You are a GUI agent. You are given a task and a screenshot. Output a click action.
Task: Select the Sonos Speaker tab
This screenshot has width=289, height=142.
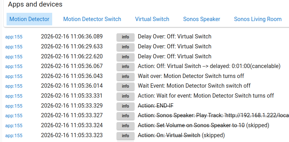(x=202, y=19)
